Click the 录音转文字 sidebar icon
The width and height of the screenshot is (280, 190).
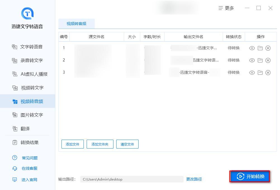[x=15, y=60]
